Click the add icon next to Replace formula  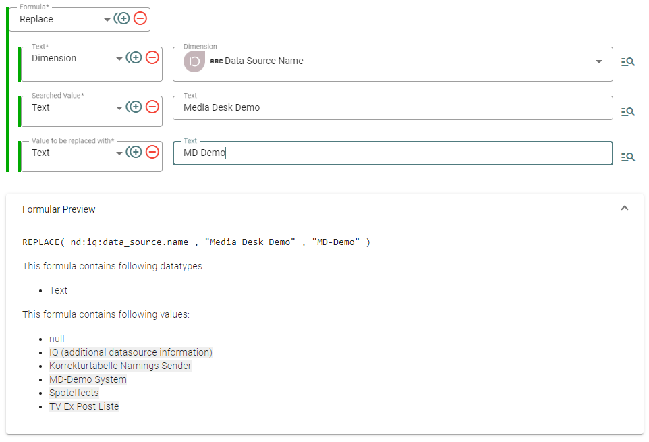(x=123, y=19)
